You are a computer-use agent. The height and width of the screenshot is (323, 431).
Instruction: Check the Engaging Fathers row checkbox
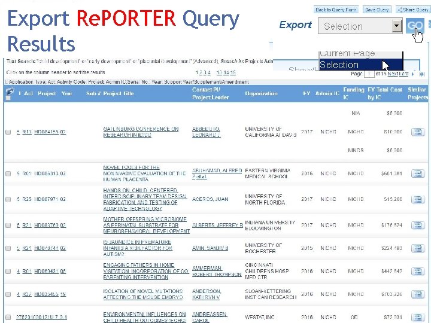[x=8, y=272]
